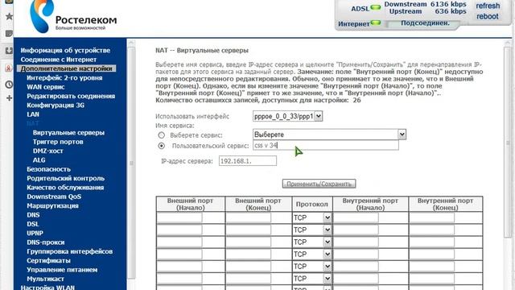Open the fourth row TCP protocol dropdown

coord(311,255)
